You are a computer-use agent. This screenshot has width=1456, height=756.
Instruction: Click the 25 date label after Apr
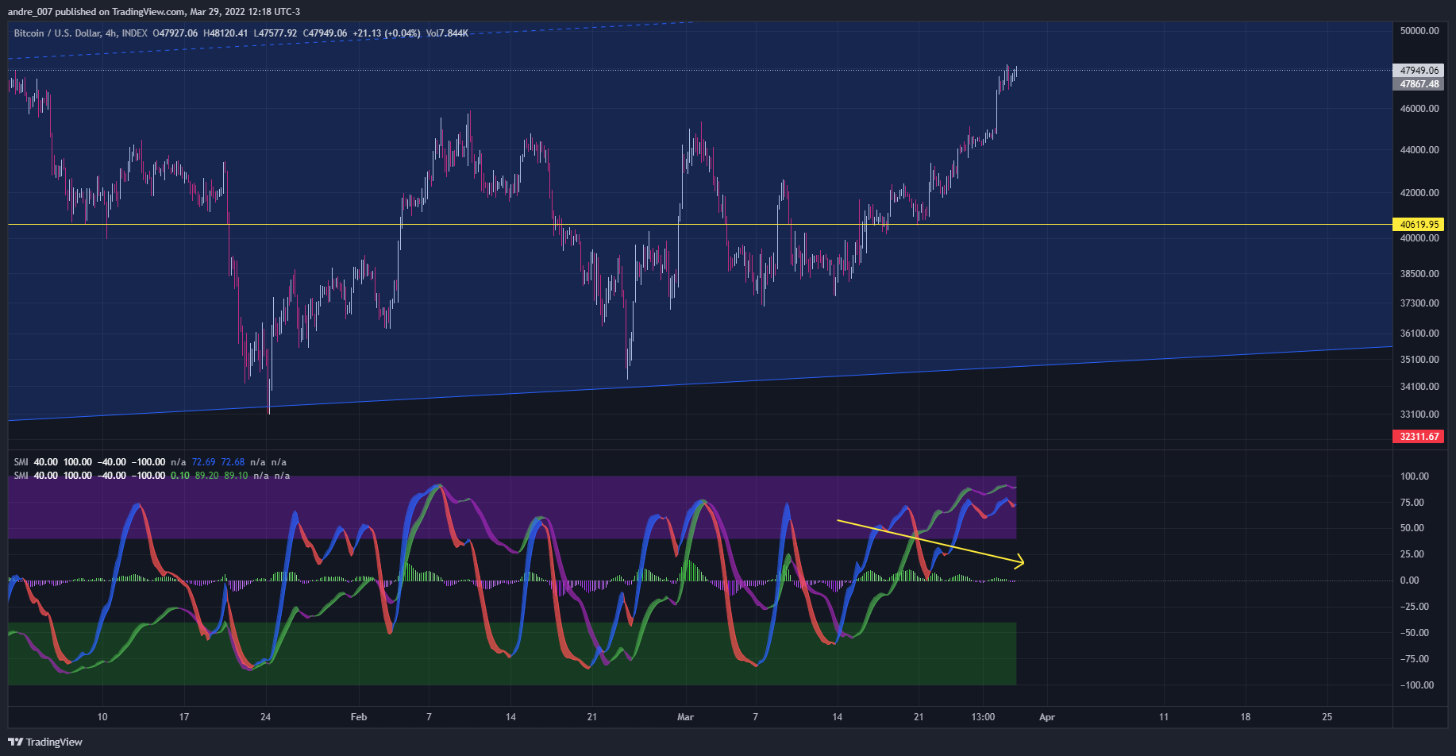tap(1327, 717)
